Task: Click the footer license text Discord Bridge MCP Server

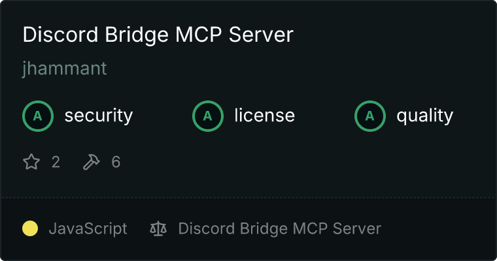Action: click(x=280, y=228)
